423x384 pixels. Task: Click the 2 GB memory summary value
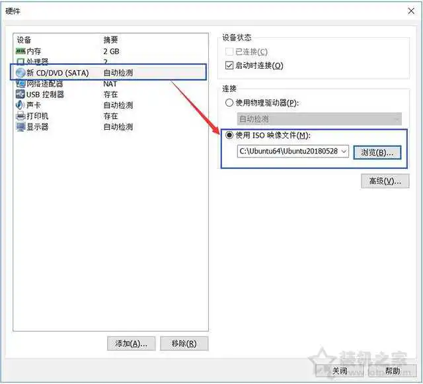click(x=111, y=52)
